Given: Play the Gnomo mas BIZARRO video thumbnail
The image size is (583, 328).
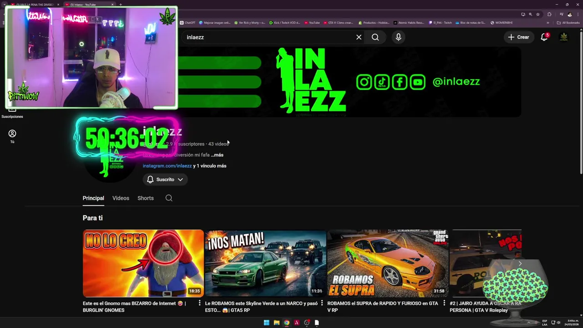Looking at the screenshot, I should pyautogui.click(x=143, y=263).
